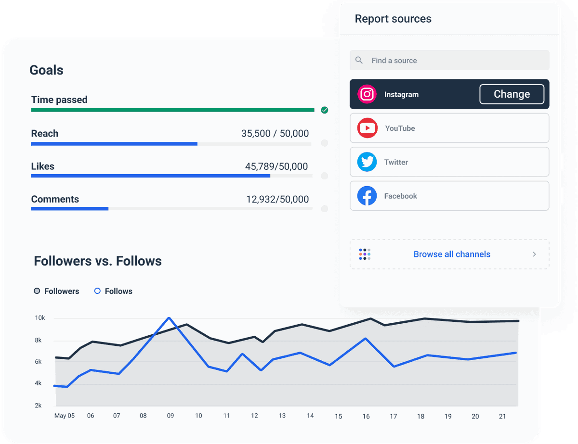578x444 pixels.
Task: Click the status indicator next to Comments goal
Action: tap(324, 209)
